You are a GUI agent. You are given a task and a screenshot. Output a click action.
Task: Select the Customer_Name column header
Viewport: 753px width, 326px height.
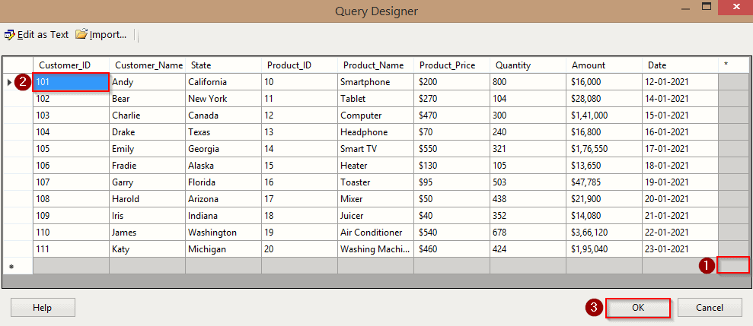pyautogui.click(x=148, y=65)
